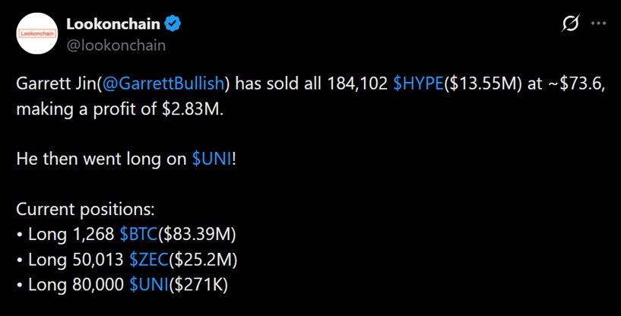621x316 pixels.
Task: Click $UNI after 'went long on'
Action: pos(212,160)
